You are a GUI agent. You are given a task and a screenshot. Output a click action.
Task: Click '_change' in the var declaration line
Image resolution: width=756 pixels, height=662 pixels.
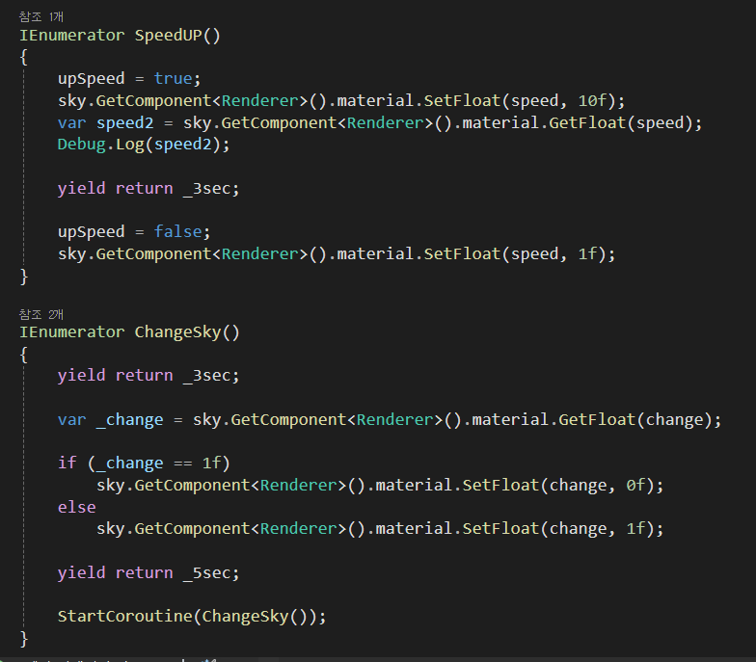(129, 420)
